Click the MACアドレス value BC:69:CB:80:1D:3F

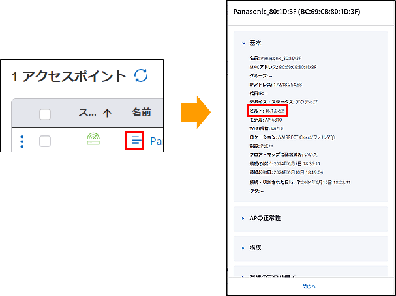coord(297,67)
